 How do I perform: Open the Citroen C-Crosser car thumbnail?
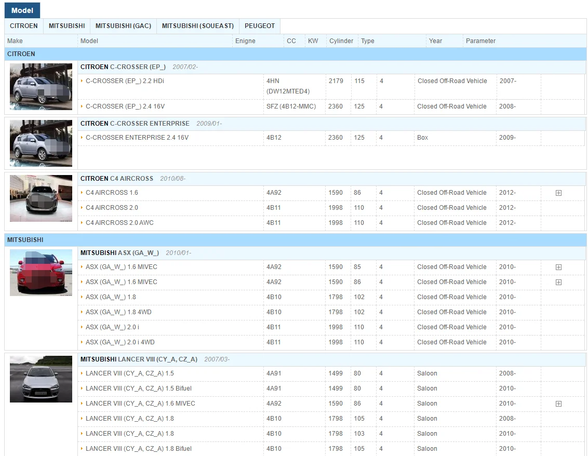pyautogui.click(x=41, y=87)
